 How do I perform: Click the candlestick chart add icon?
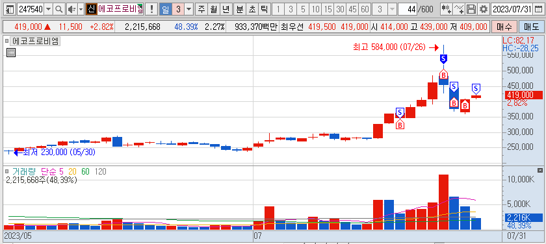coord(446,9)
